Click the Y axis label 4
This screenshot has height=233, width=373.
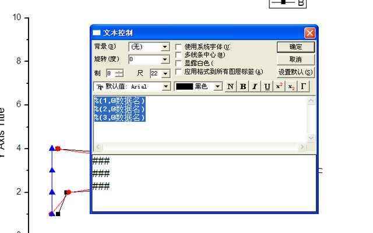(x=19, y=148)
